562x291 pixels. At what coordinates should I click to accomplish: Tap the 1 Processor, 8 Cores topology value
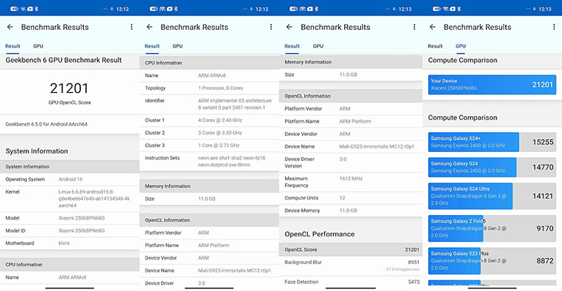pyautogui.click(x=220, y=88)
